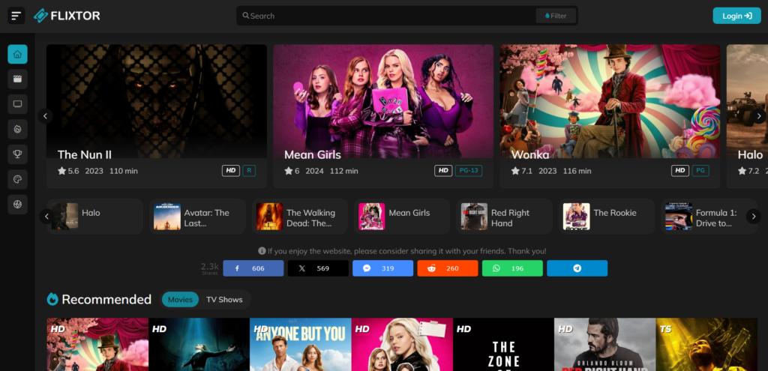Viewport: 768px width, 371px height.
Task: Open Halo in the small carousel
Action: (x=95, y=217)
